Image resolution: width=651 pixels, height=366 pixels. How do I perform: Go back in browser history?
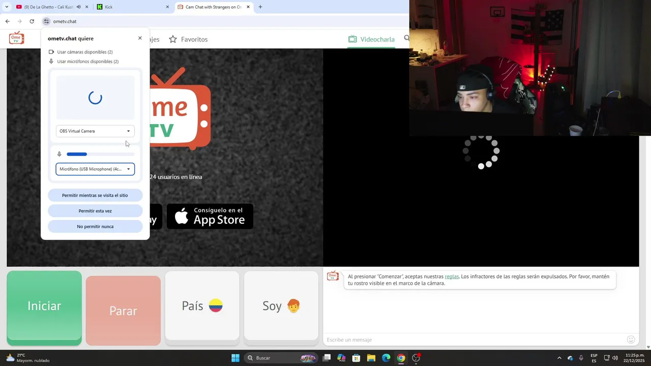tap(8, 21)
